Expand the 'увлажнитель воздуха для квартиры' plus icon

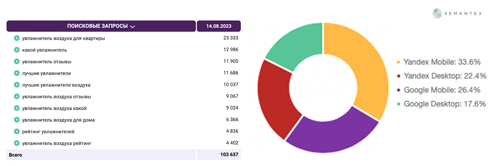pos(17,38)
